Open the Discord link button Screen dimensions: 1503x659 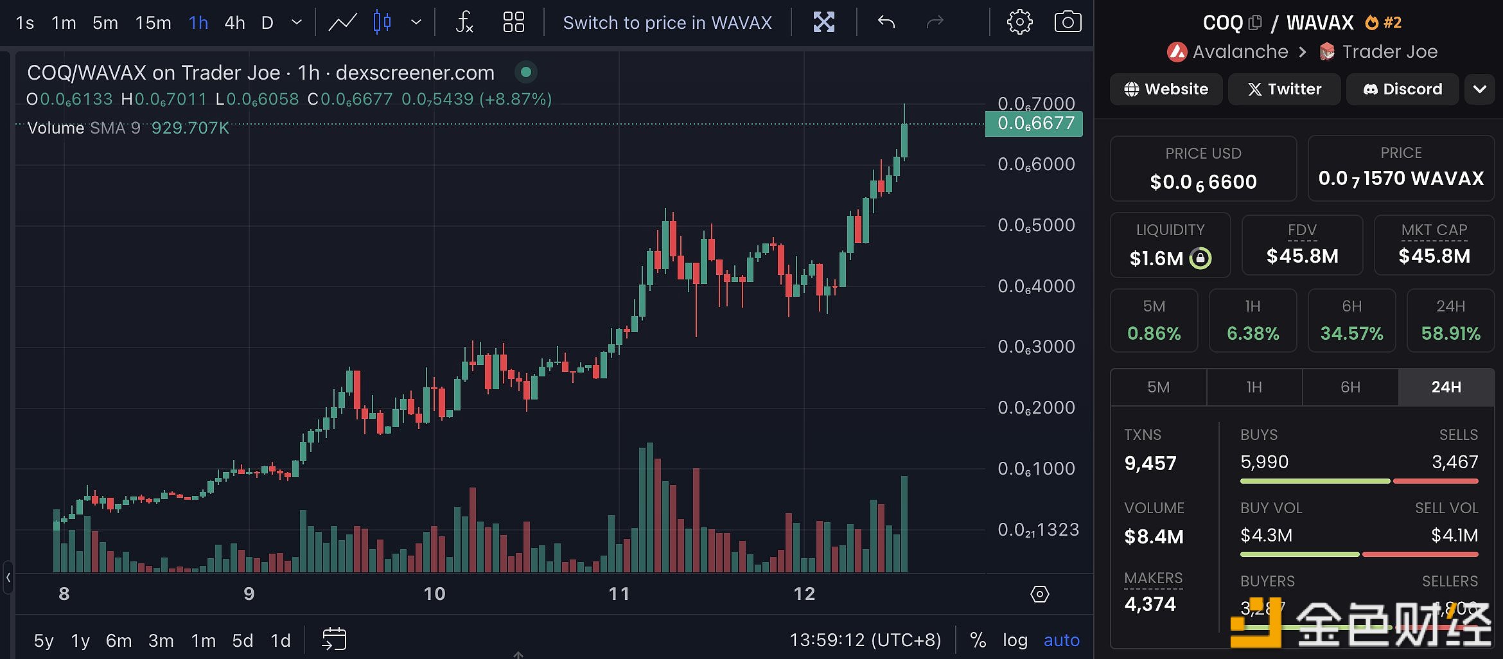click(1403, 89)
